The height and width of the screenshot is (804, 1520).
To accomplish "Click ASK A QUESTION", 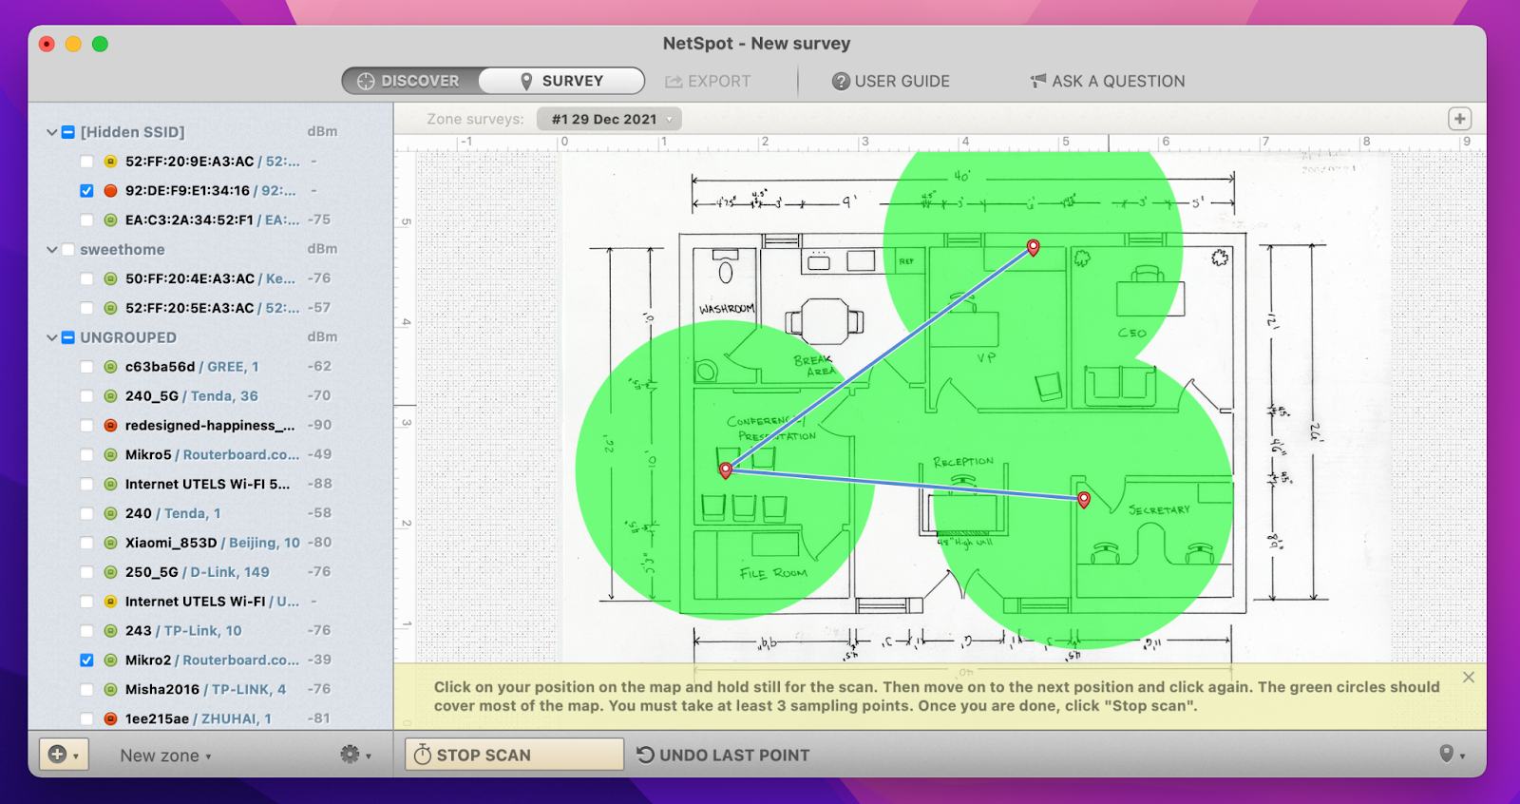I will [x=1108, y=82].
